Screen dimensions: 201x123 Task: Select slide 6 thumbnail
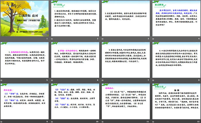click(75, 60)
